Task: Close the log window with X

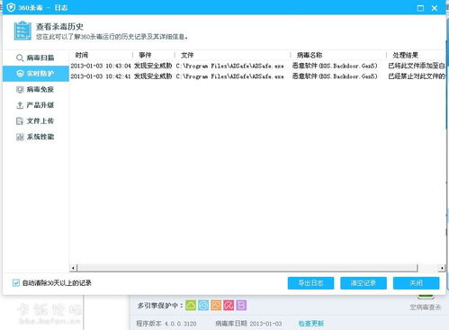Action: coord(435,8)
